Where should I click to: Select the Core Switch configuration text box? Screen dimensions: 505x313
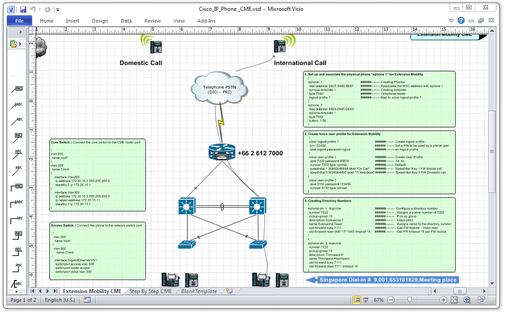coord(97,175)
